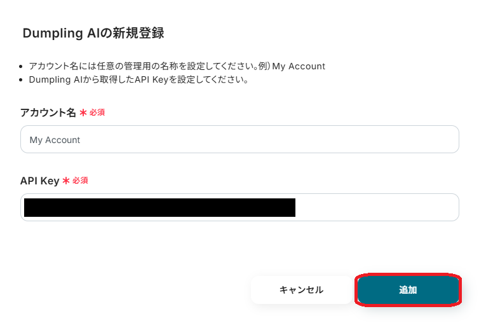Click bullet dot of the first instruction
Image resolution: width=479 pixels, height=323 pixels.
22,66
